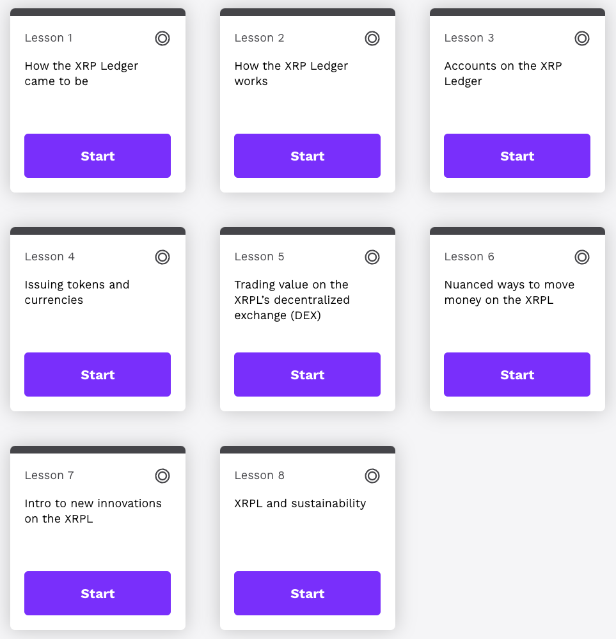Screen dimensions: 616x639
Task: Click the Lesson 6 progress circle icon
Action: coord(582,257)
